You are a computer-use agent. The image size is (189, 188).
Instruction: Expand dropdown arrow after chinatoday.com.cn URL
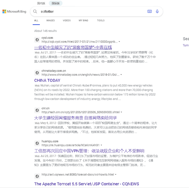point(121,75)
